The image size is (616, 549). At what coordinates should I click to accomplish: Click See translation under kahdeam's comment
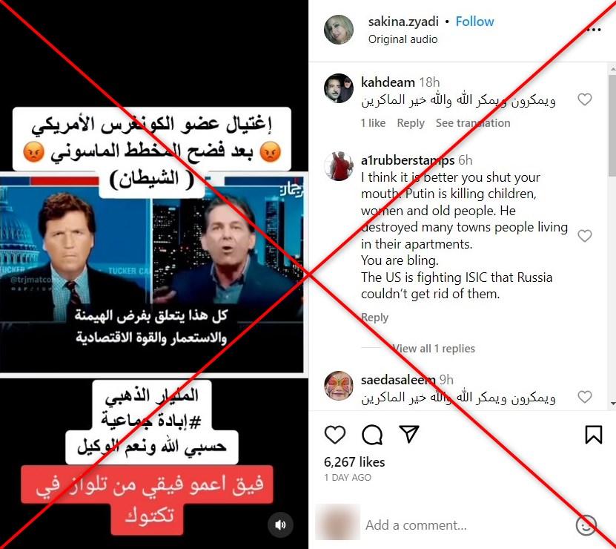click(x=473, y=123)
